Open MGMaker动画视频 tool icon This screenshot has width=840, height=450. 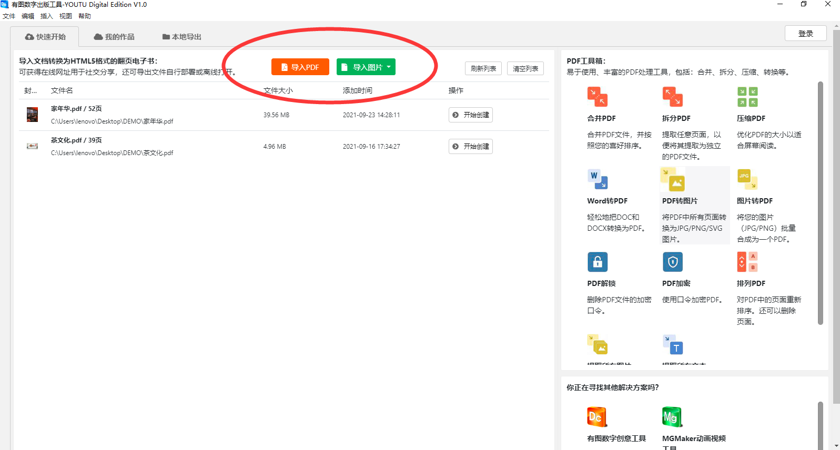[672, 417]
